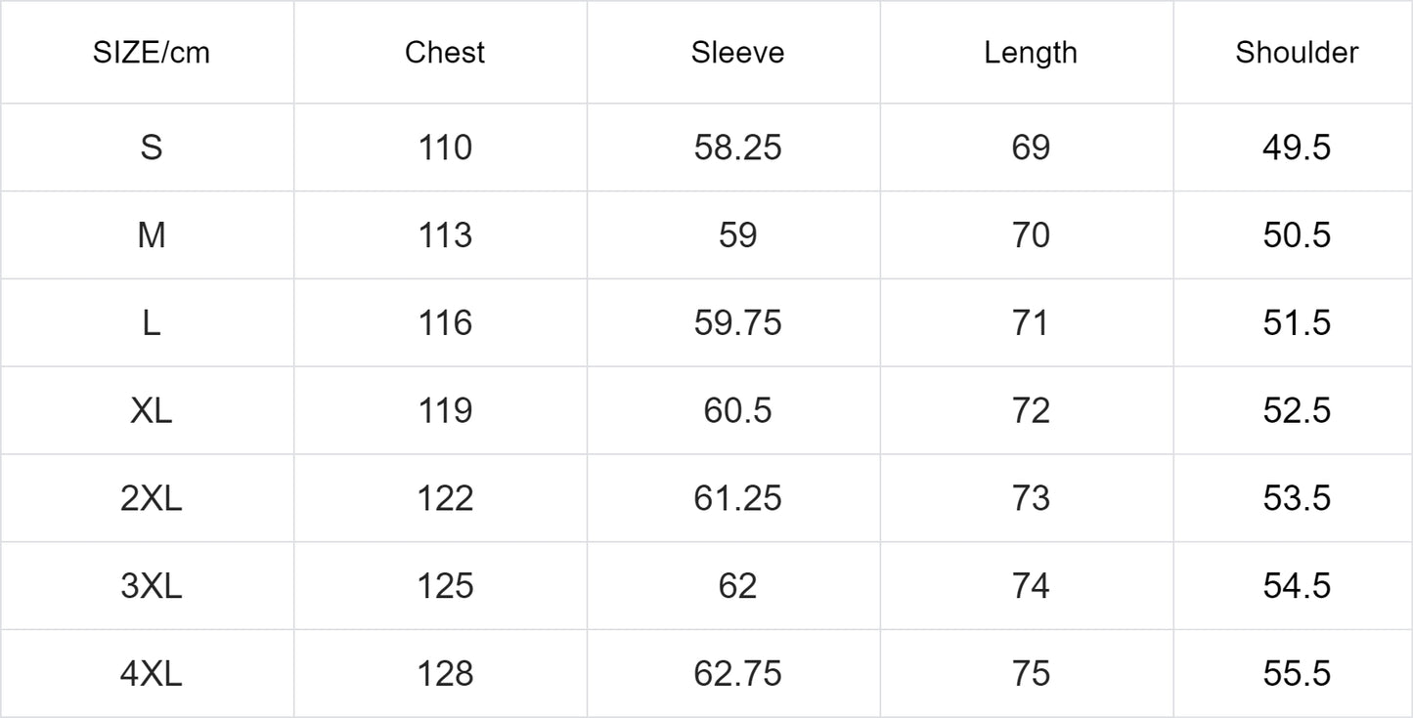Image resolution: width=1413 pixels, height=718 pixels.
Task: Click the XL size row label
Action: (152, 411)
